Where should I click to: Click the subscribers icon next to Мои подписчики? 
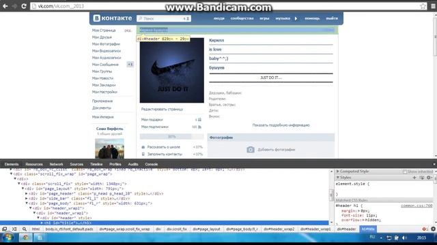(x=199, y=127)
